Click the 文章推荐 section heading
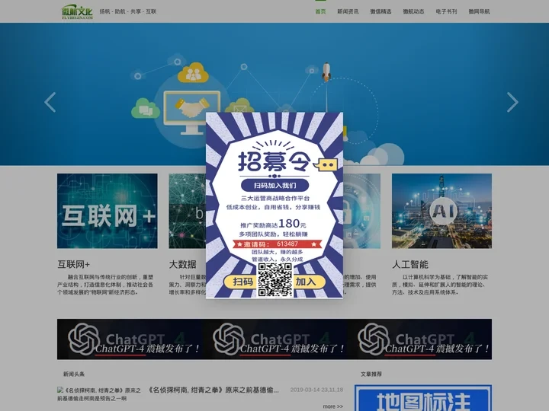Screen dimensions: 549x411 pyautogui.click(x=371, y=374)
